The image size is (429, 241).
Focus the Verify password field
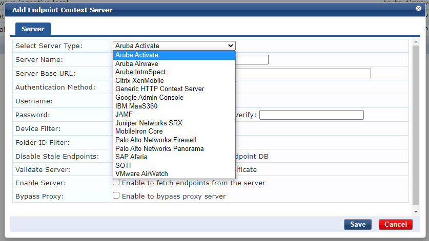coord(311,115)
